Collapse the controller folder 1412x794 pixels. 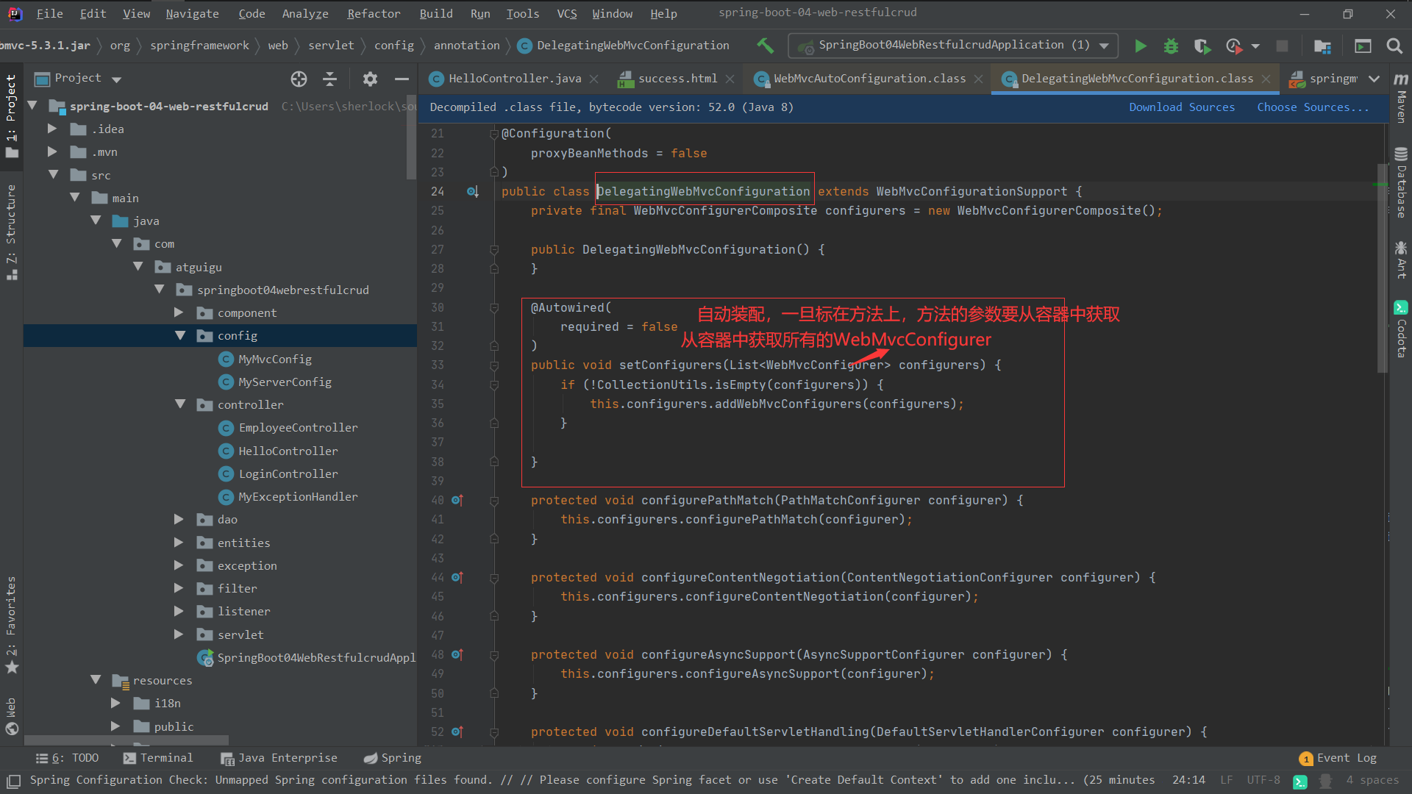tap(180, 404)
